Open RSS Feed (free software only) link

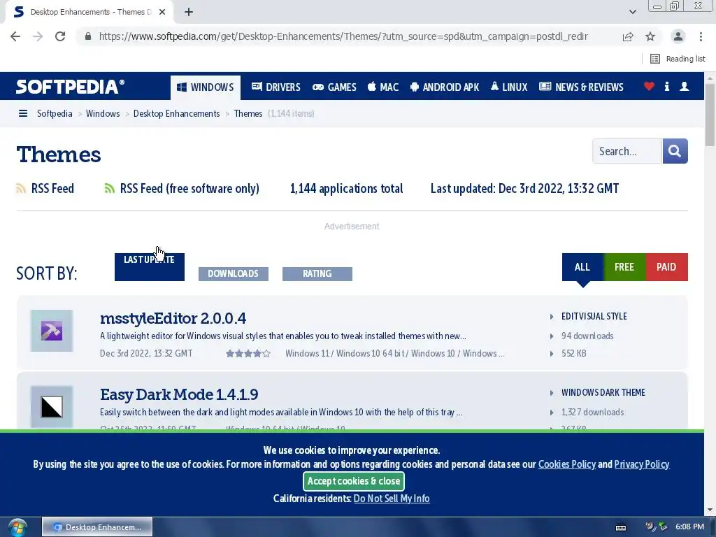[189, 188]
